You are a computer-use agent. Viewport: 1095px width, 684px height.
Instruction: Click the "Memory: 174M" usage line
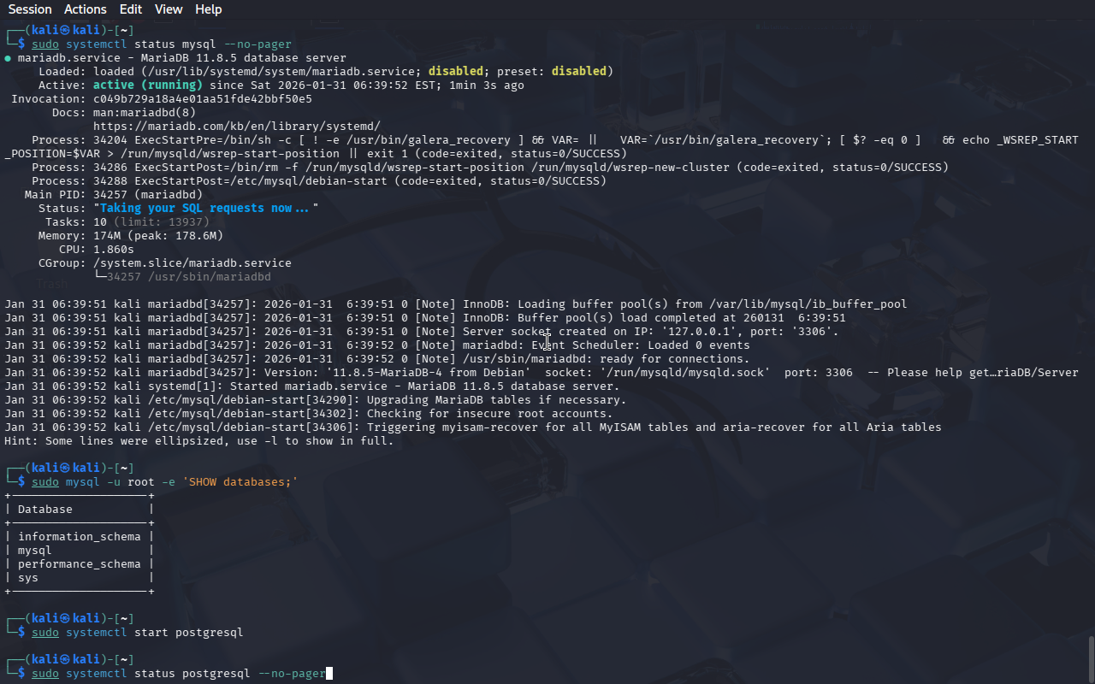tap(130, 235)
